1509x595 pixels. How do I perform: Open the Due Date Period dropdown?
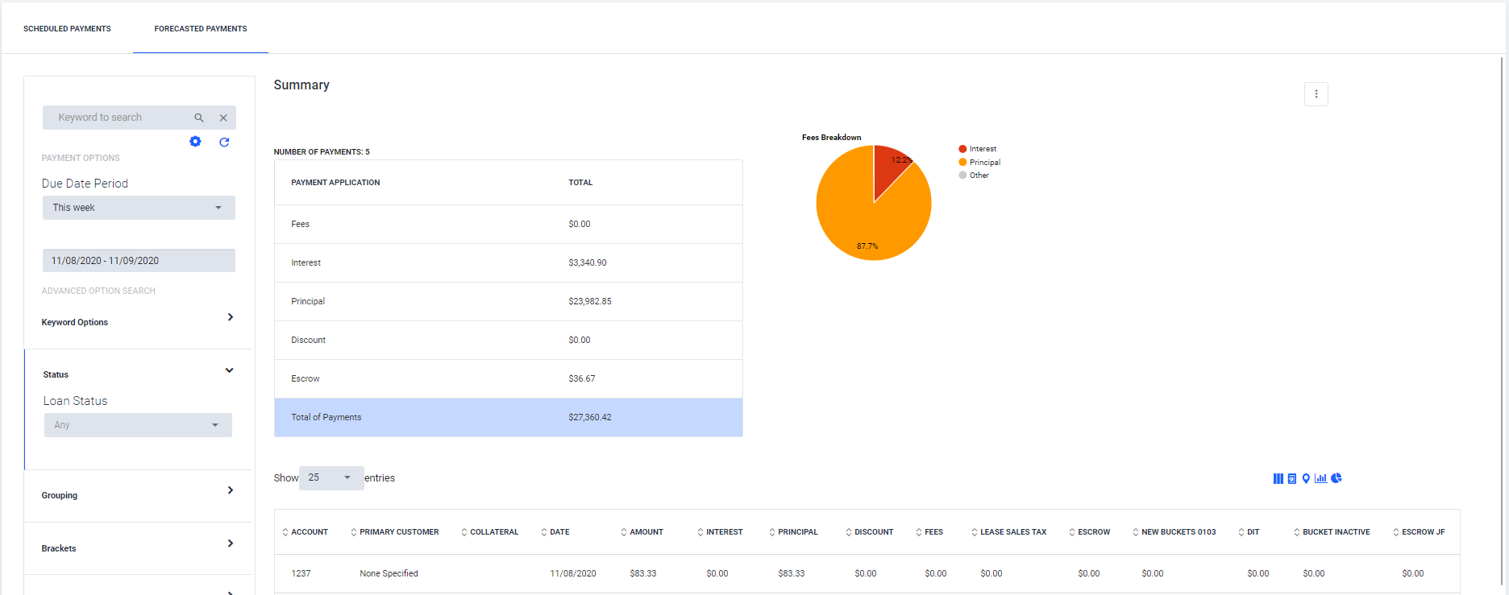point(139,208)
